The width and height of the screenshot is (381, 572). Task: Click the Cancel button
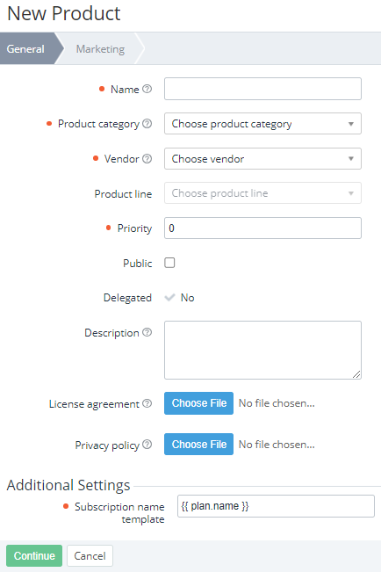click(x=90, y=555)
